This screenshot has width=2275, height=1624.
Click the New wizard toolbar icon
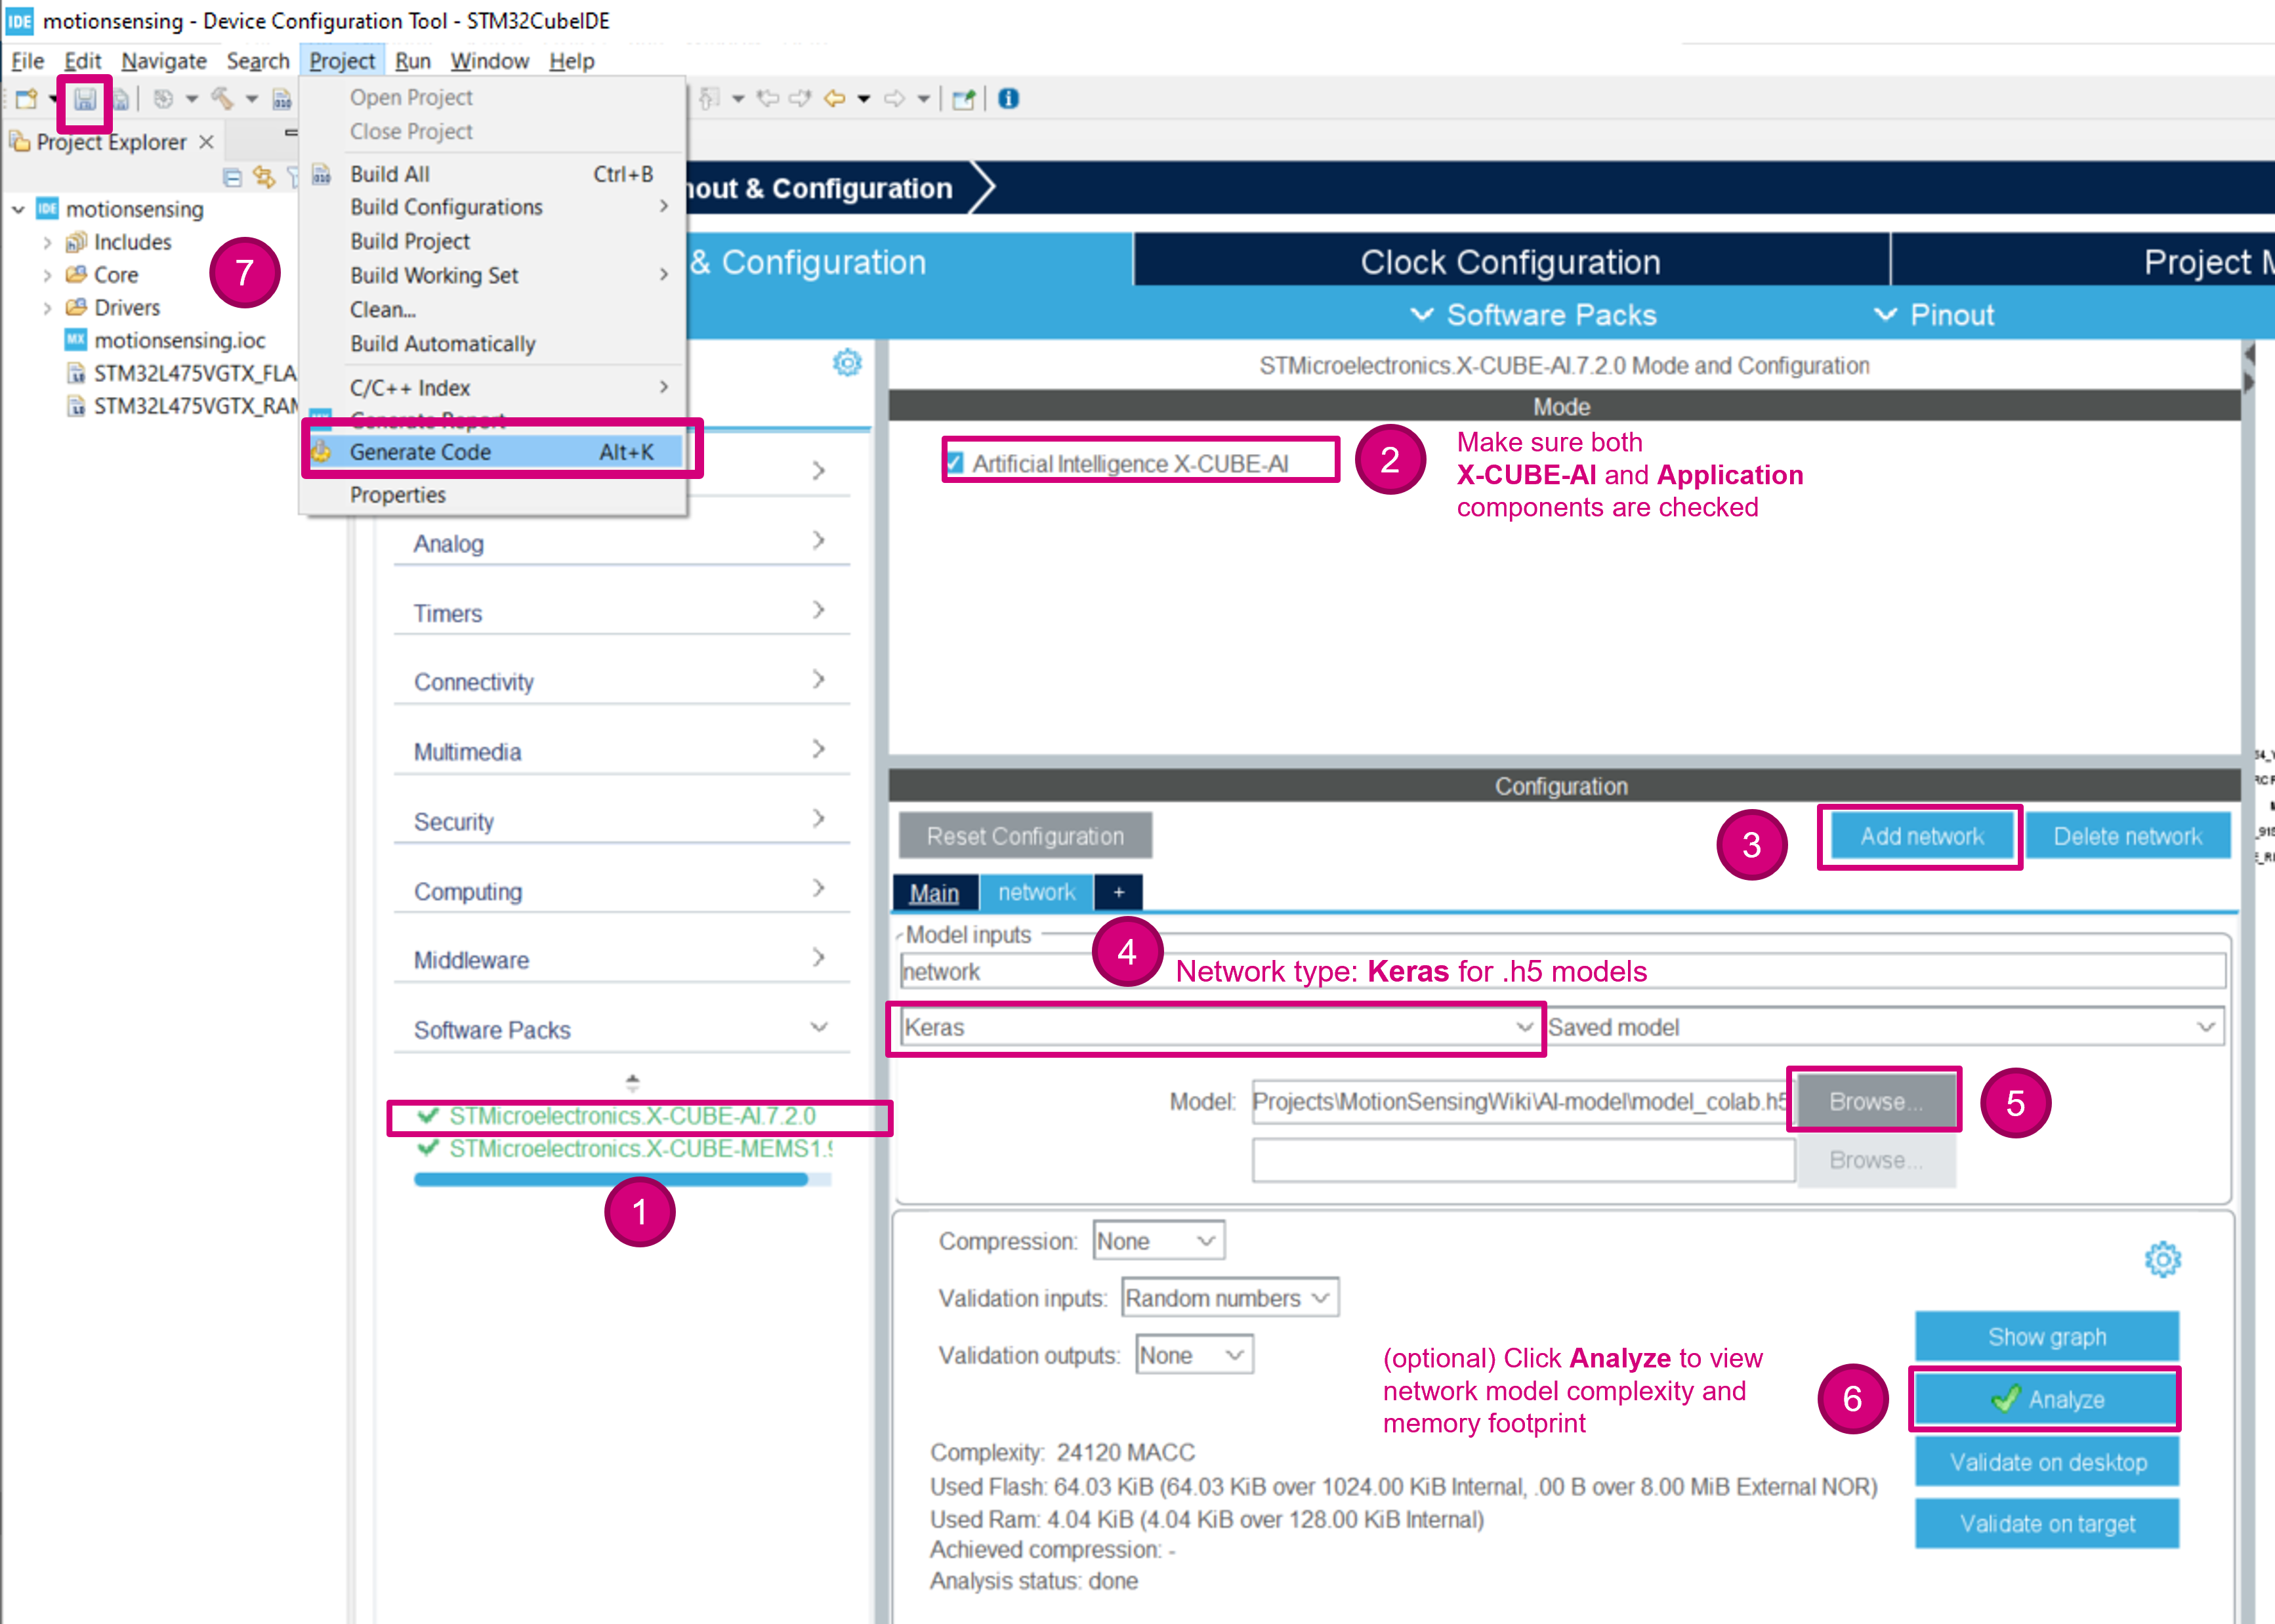click(x=26, y=99)
